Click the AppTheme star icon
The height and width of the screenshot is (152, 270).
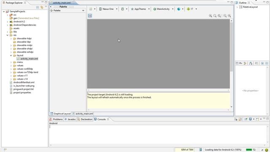pos(132,9)
